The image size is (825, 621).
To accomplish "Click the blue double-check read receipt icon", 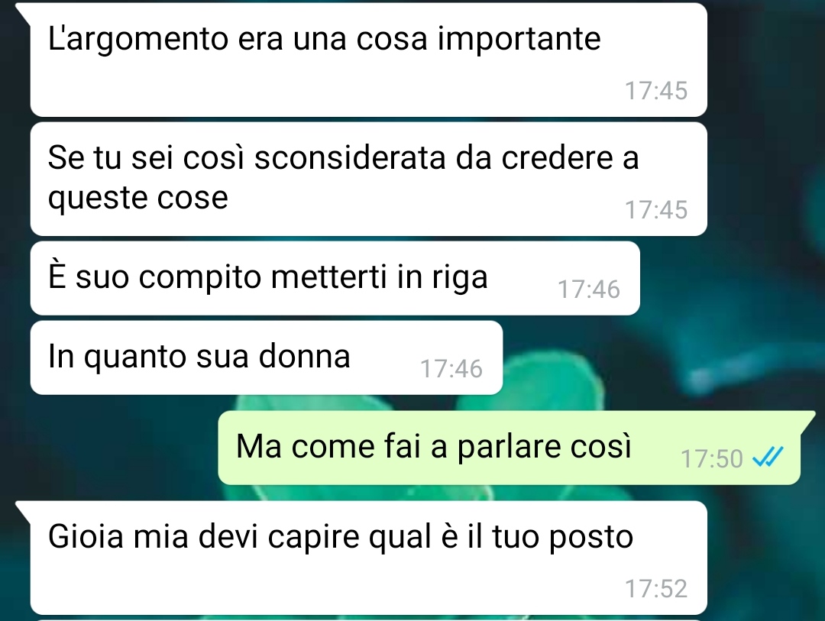I will coord(768,457).
